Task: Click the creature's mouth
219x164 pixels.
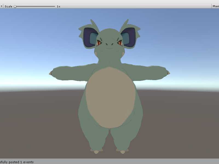Action: click(x=109, y=49)
